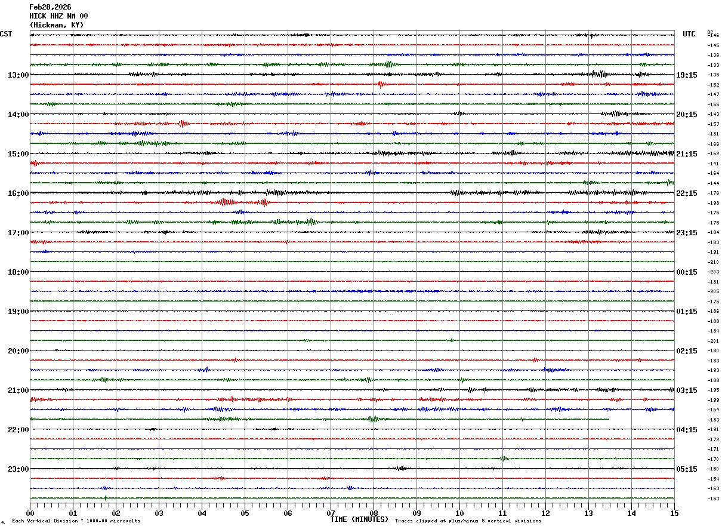Pick the DC offset value -166

[x=713, y=144]
